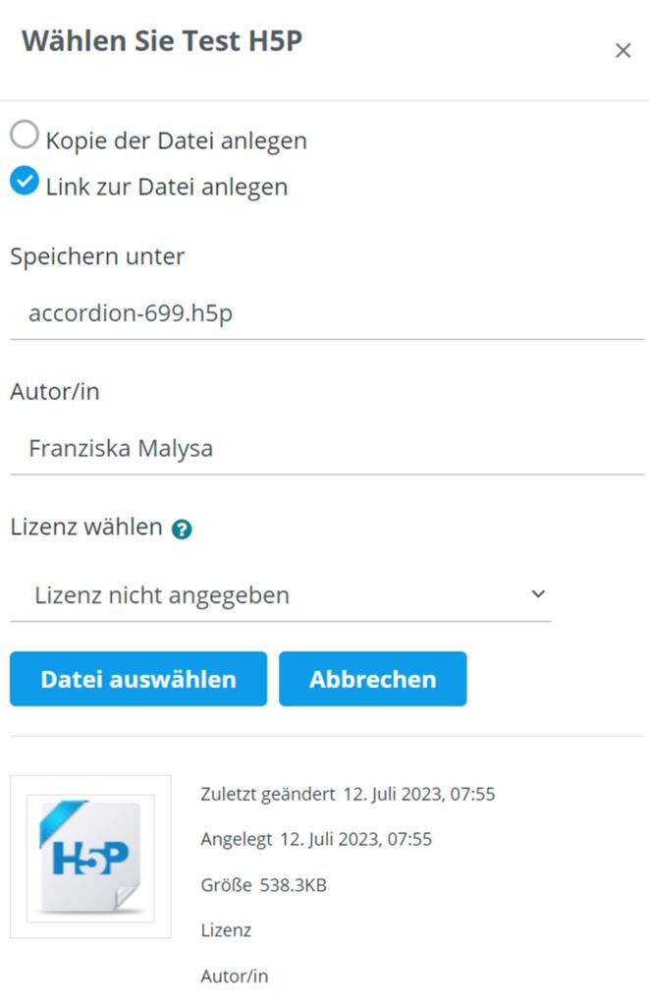Image resolution: width=649 pixels, height=1006 pixels.
Task: Click the Angelegt creation date line
Action: pyautogui.click(x=316, y=839)
